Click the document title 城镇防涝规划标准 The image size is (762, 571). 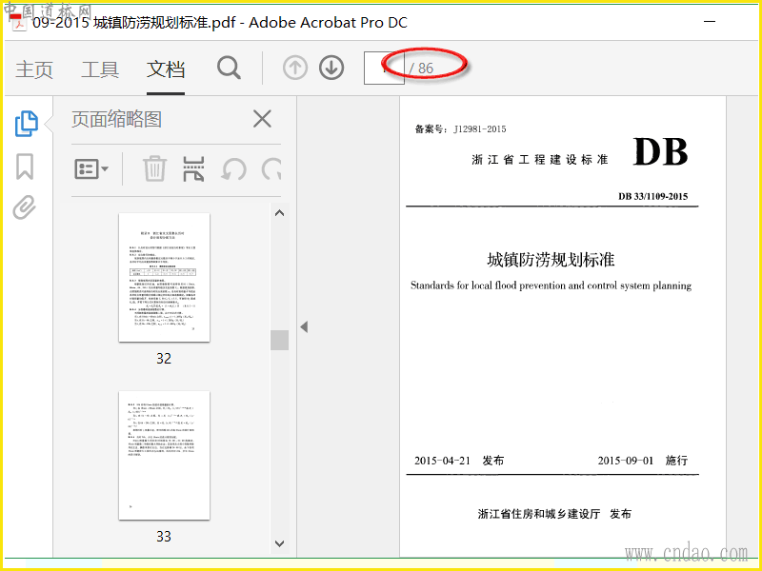(x=551, y=260)
